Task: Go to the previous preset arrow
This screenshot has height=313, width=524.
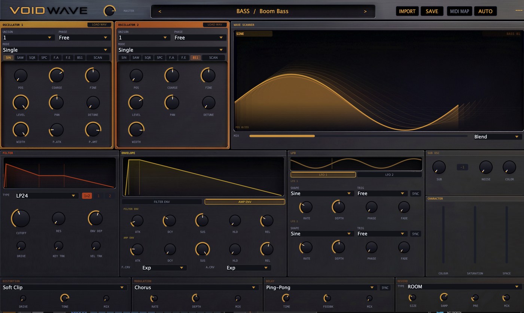Action: (x=160, y=11)
